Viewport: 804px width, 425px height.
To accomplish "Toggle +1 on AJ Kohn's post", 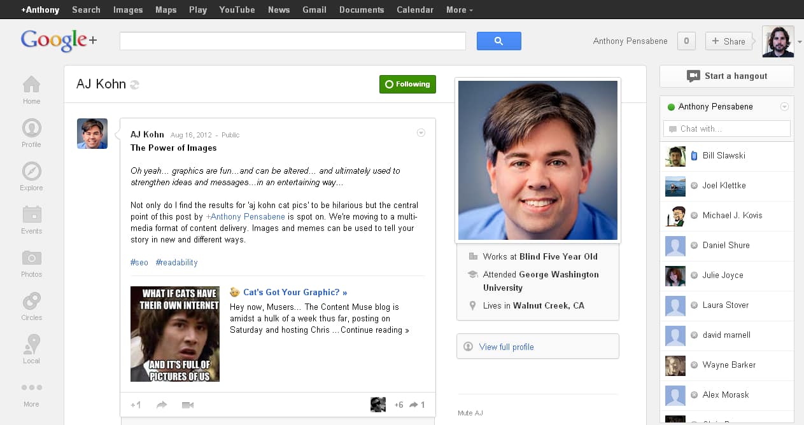I will 136,405.
